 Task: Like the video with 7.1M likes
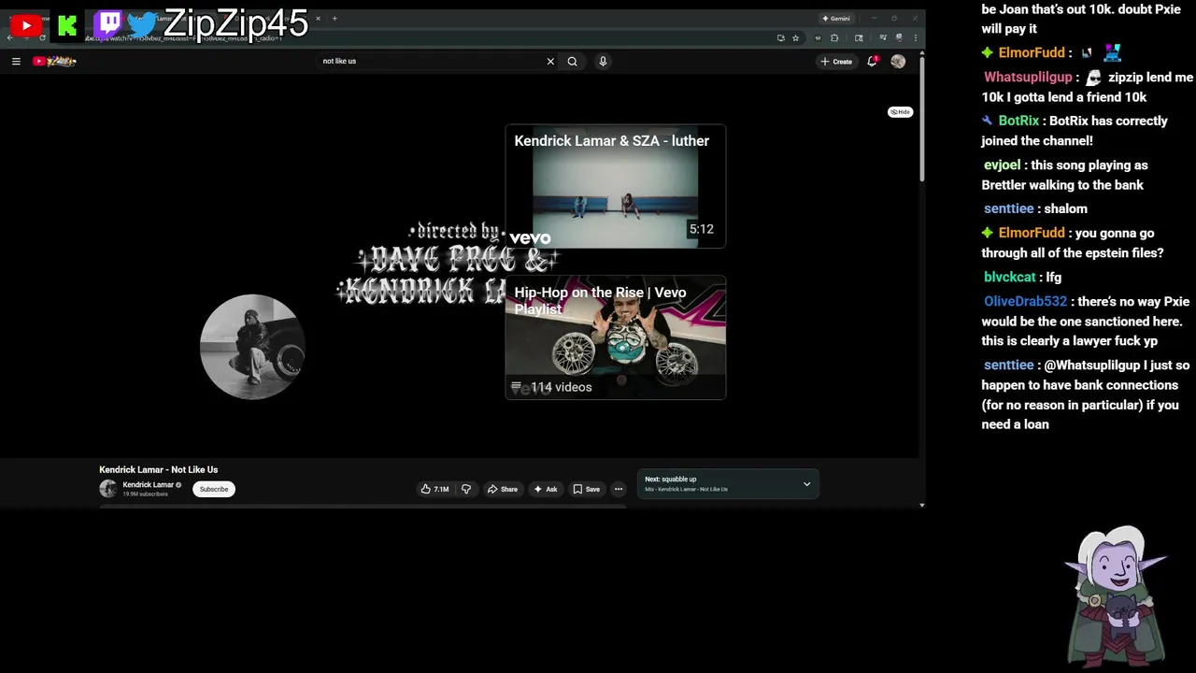(x=434, y=489)
